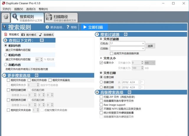Click the round icon left of 高级搜索选项 header

97,92
